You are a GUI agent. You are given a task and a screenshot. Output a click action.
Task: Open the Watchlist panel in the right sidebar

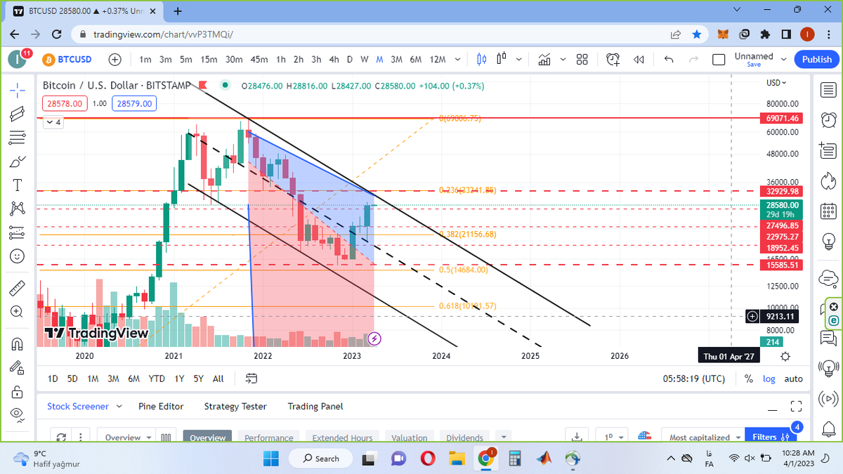coord(829,89)
